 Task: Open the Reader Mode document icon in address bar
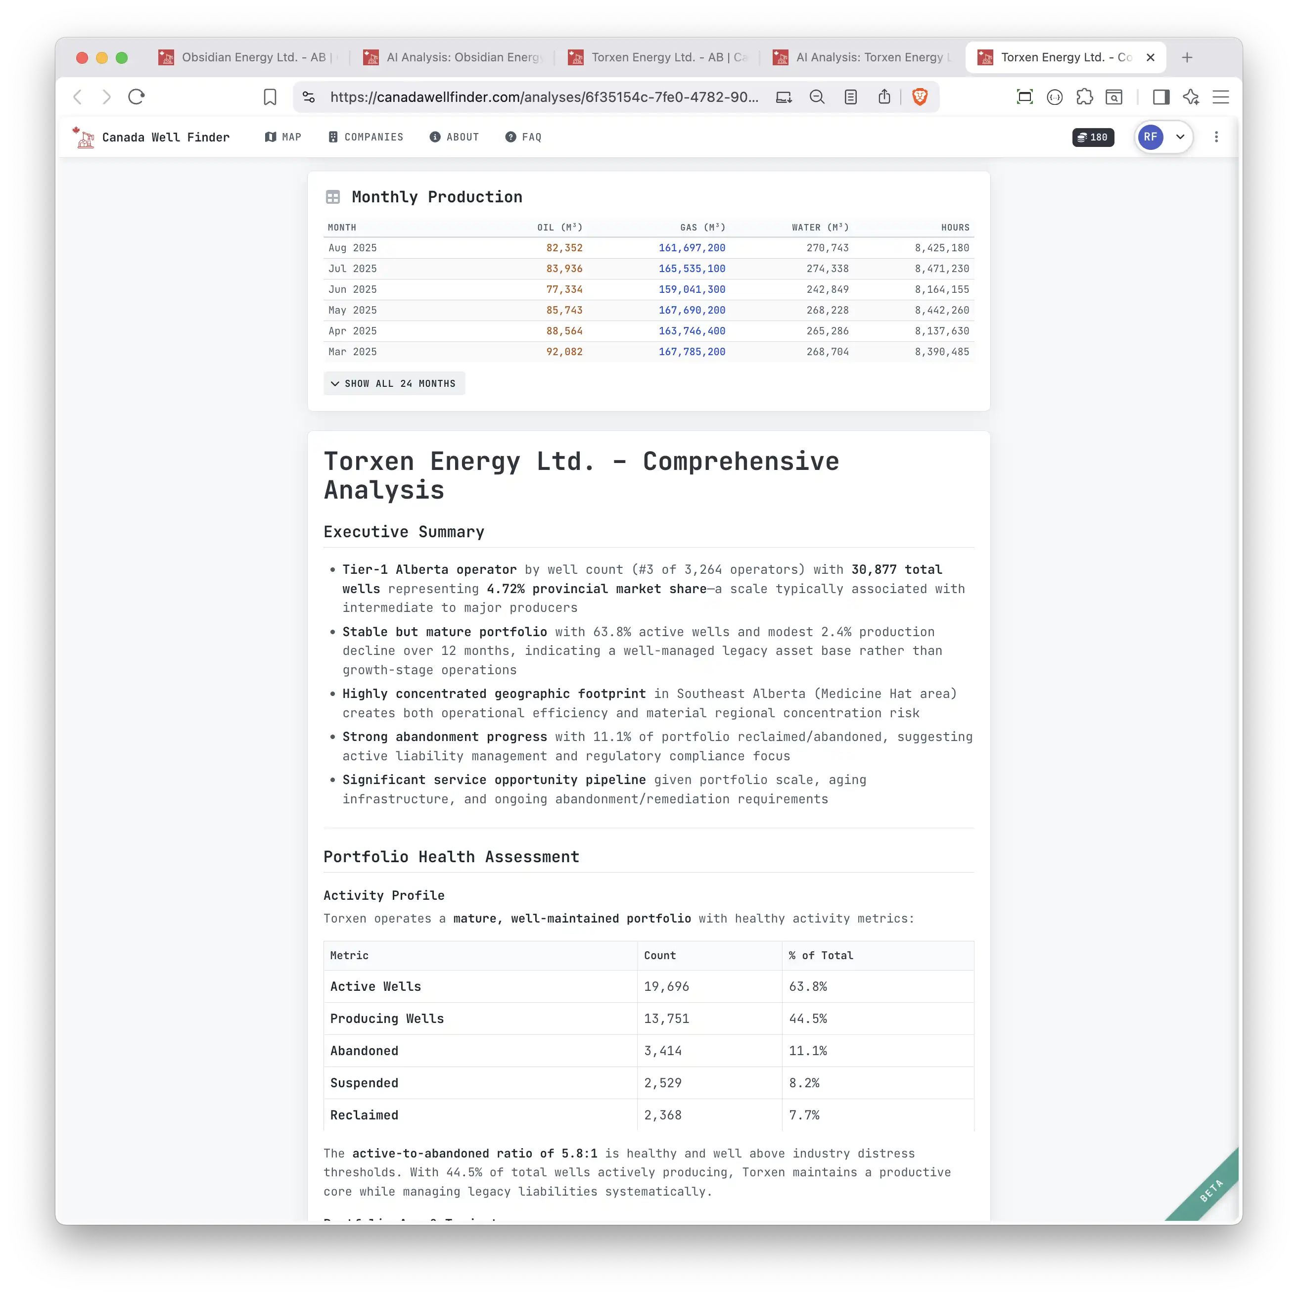coord(850,97)
